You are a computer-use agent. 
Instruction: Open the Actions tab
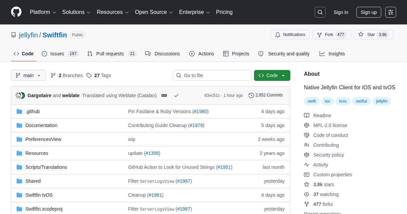click(x=202, y=54)
